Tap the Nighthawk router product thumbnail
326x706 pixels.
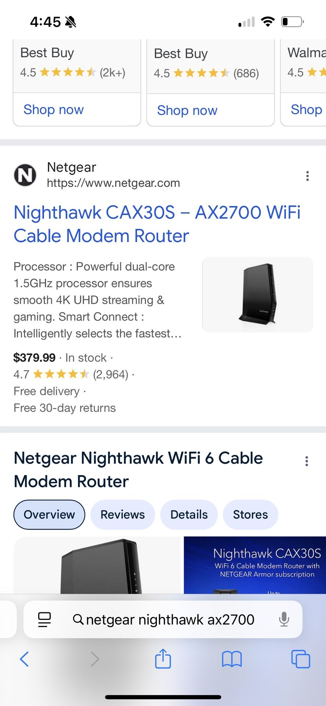(x=257, y=295)
